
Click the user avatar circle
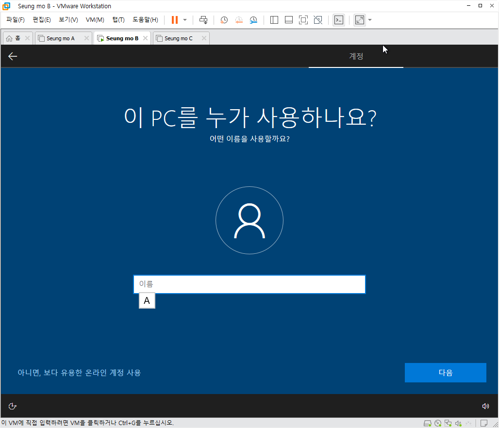click(249, 220)
